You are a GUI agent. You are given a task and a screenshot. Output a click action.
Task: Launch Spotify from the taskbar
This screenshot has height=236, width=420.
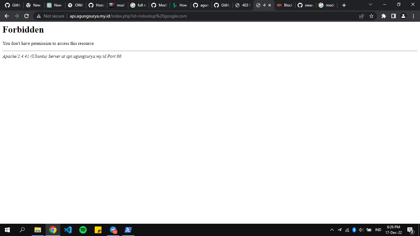point(83,230)
